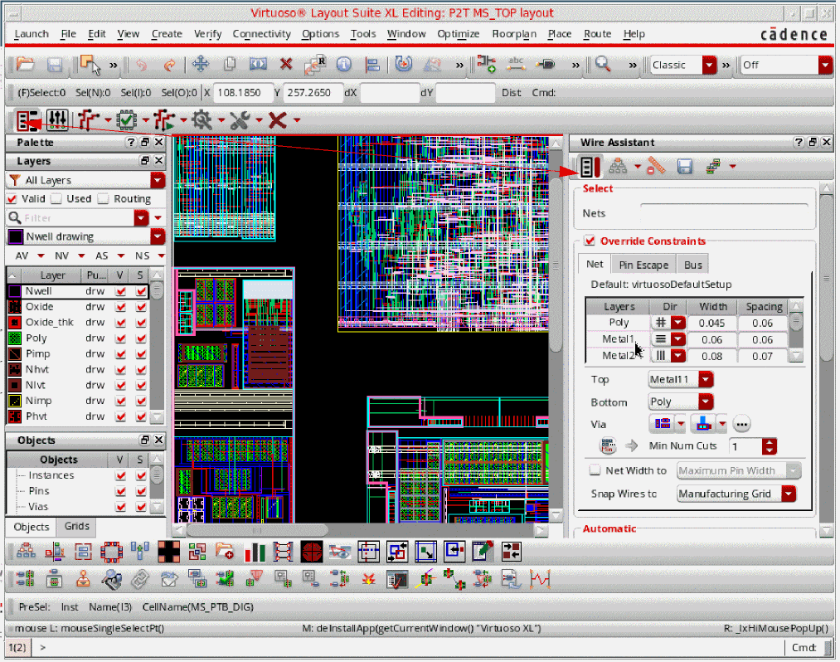The height and width of the screenshot is (662, 840).
Task: Click the Stretch tool icon
Action: 258,65
